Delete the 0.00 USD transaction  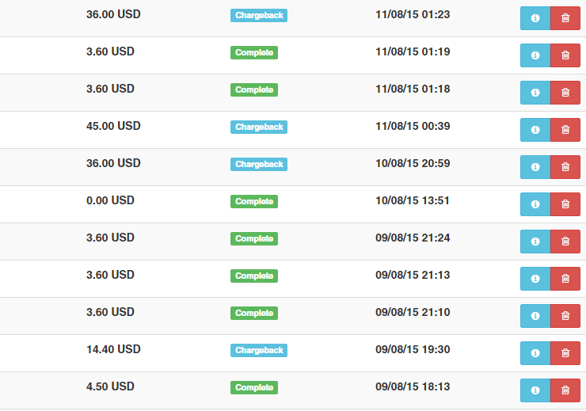(x=565, y=204)
